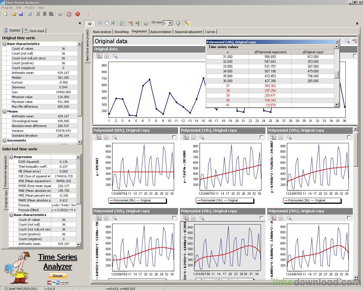Open the Project menu

(29, 8)
